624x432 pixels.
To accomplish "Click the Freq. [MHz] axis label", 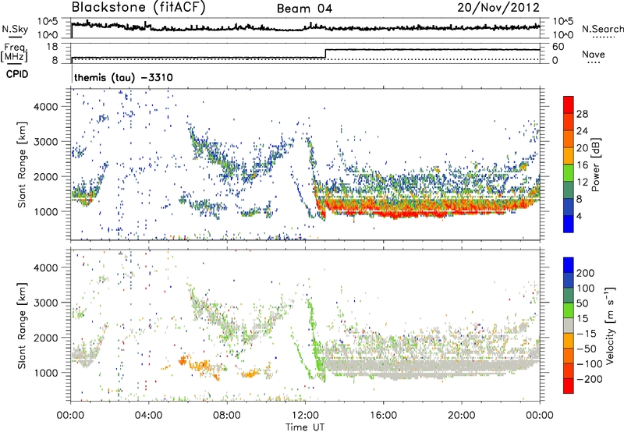I will (14, 53).
